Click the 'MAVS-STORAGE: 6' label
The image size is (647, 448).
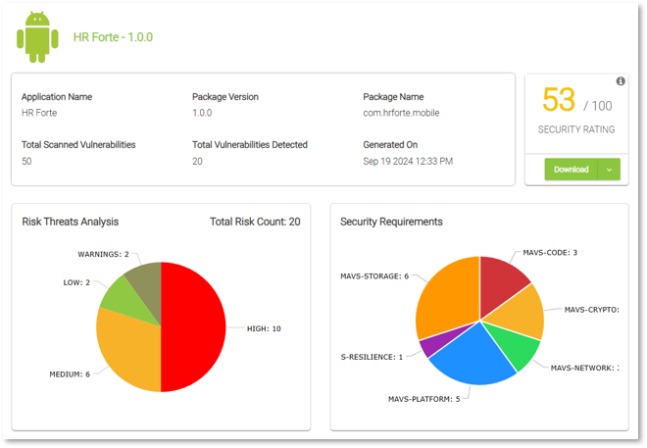tap(374, 276)
